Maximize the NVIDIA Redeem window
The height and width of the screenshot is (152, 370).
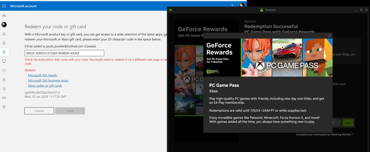pyautogui.click(x=361, y=10)
